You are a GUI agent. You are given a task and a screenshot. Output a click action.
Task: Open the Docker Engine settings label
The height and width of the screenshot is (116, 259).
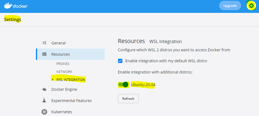coord(64,89)
